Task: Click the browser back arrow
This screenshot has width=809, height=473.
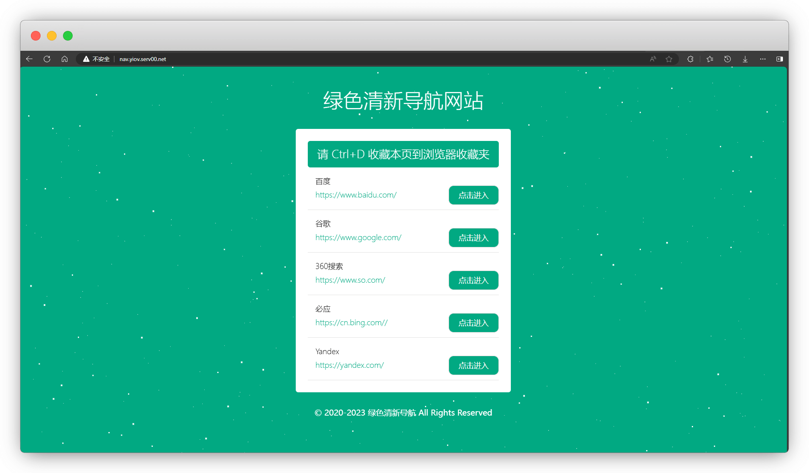Action: [x=29, y=59]
